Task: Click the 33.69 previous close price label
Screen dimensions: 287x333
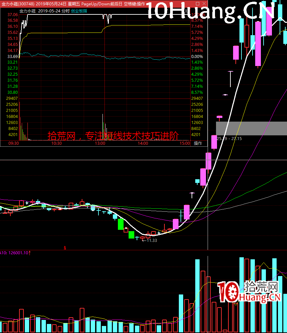Action: 12,57
